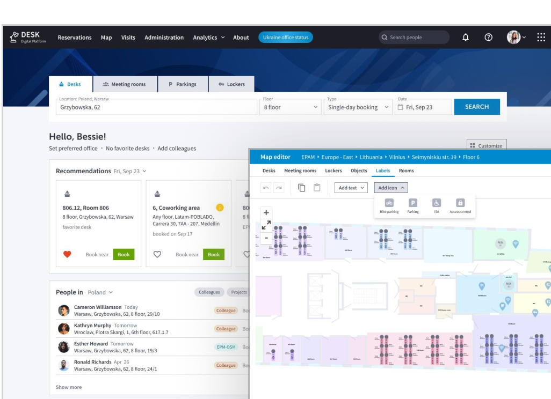
Task: Click the green SEARCH button
Action: pos(477,107)
